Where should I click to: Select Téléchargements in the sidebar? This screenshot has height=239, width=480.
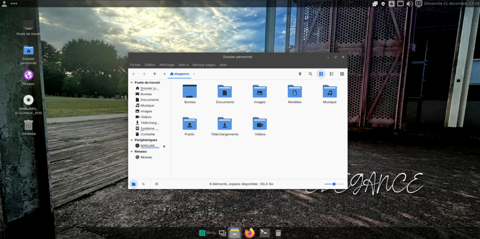pyautogui.click(x=150, y=123)
